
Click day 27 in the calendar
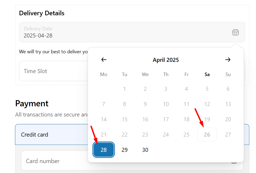coord(228,135)
